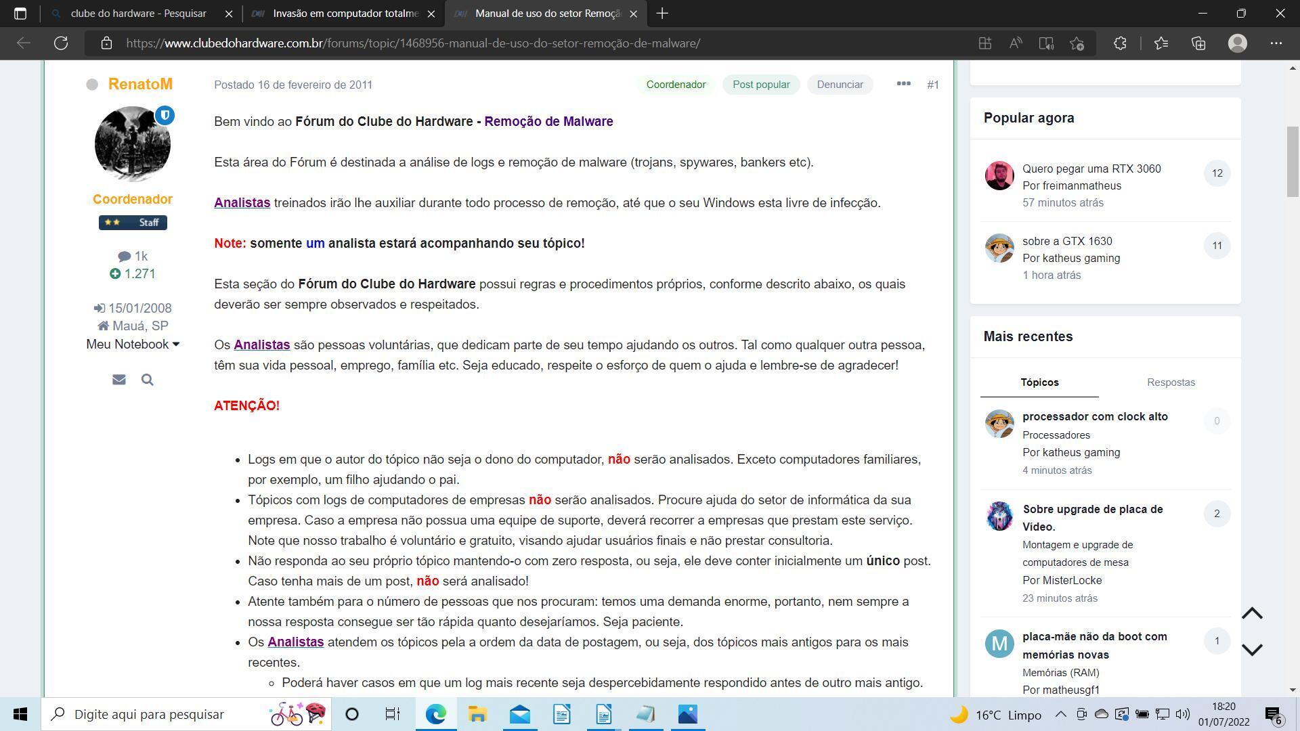Open Microsoft Edge from taskbar

pyautogui.click(x=435, y=714)
